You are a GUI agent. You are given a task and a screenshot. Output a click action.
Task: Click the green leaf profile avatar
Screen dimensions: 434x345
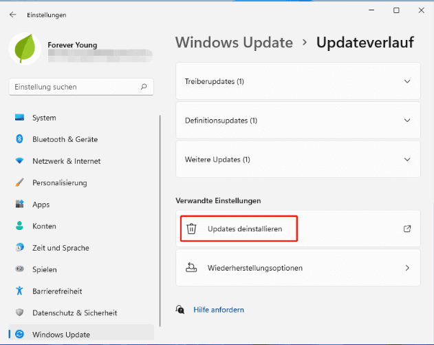(25, 48)
